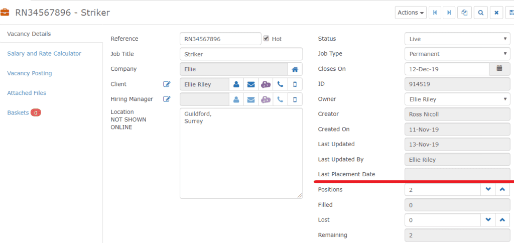Click the 'Location NOT SHOWN ONLINE' label

point(128,119)
